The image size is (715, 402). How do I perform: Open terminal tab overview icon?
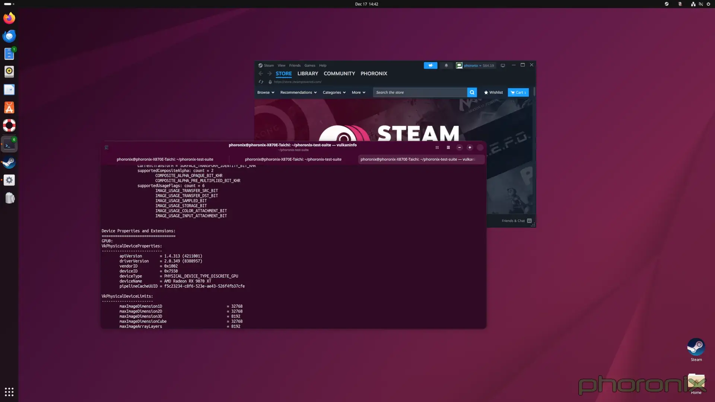coord(437,147)
